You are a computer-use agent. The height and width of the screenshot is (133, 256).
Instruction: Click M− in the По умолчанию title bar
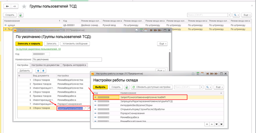coord(160,30)
